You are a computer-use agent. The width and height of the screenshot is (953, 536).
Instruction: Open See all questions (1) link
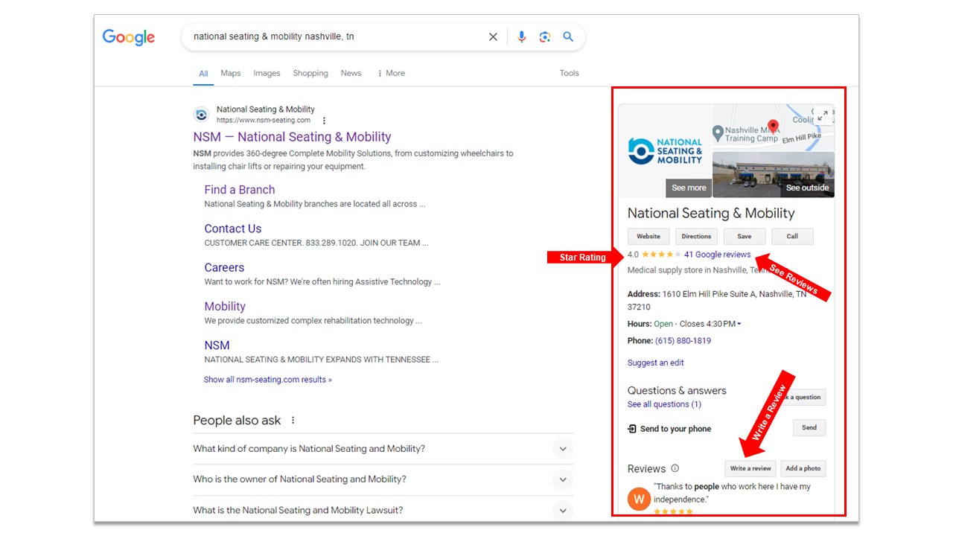tap(664, 404)
